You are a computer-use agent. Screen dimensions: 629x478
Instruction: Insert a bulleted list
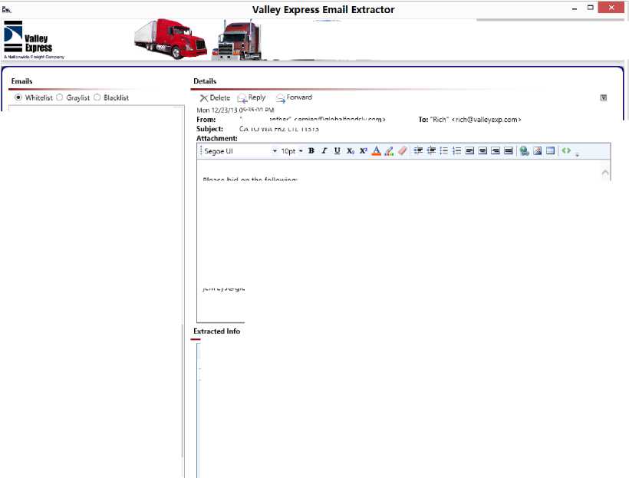click(443, 151)
